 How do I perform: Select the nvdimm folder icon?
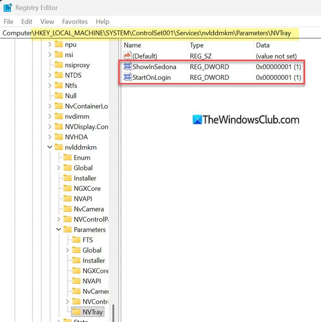(x=59, y=116)
